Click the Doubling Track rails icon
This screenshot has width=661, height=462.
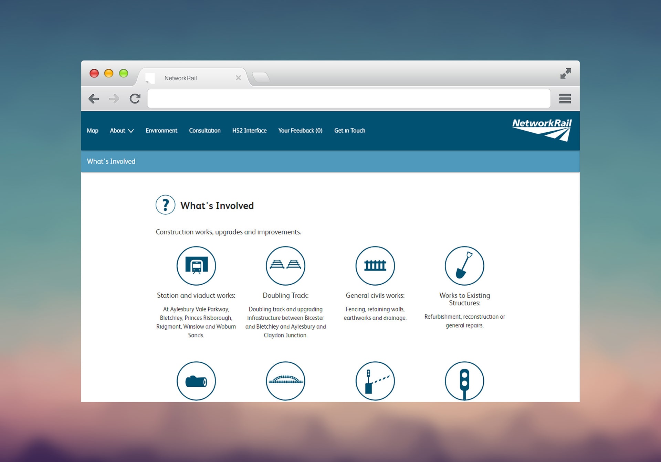[x=285, y=266]
